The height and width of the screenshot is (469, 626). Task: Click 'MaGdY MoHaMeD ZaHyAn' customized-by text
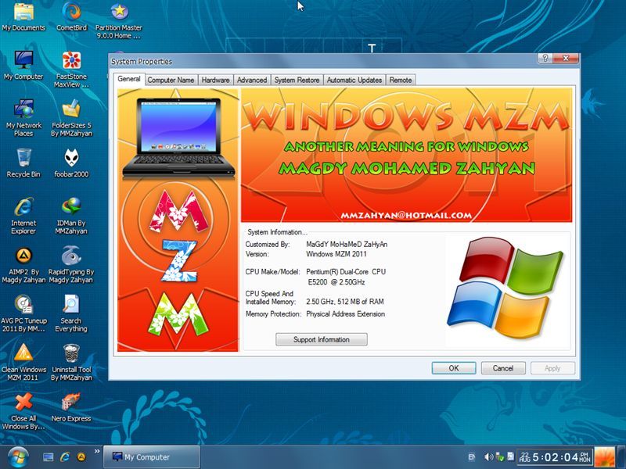click(x=347, y=244)
